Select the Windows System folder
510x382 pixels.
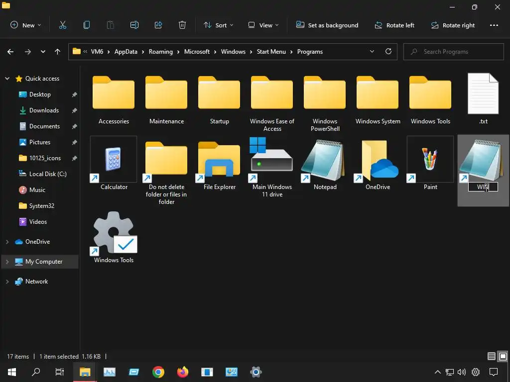pos(378,99)
